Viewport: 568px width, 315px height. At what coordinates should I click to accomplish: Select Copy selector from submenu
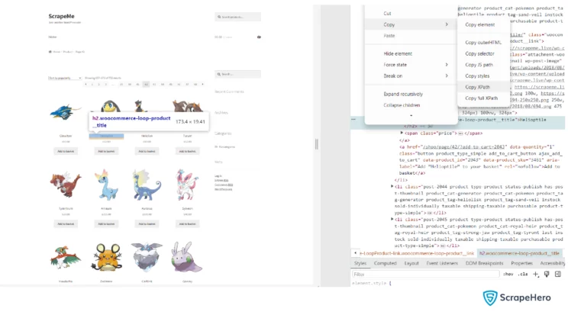click(x=479, y=53)
